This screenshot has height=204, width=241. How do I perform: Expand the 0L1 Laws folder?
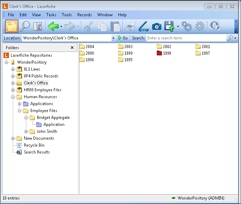[13, 69]
